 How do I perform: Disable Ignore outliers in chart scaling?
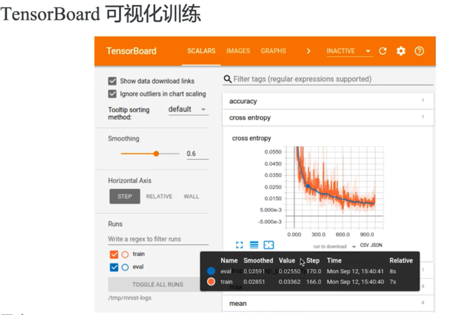coord(112,94)
